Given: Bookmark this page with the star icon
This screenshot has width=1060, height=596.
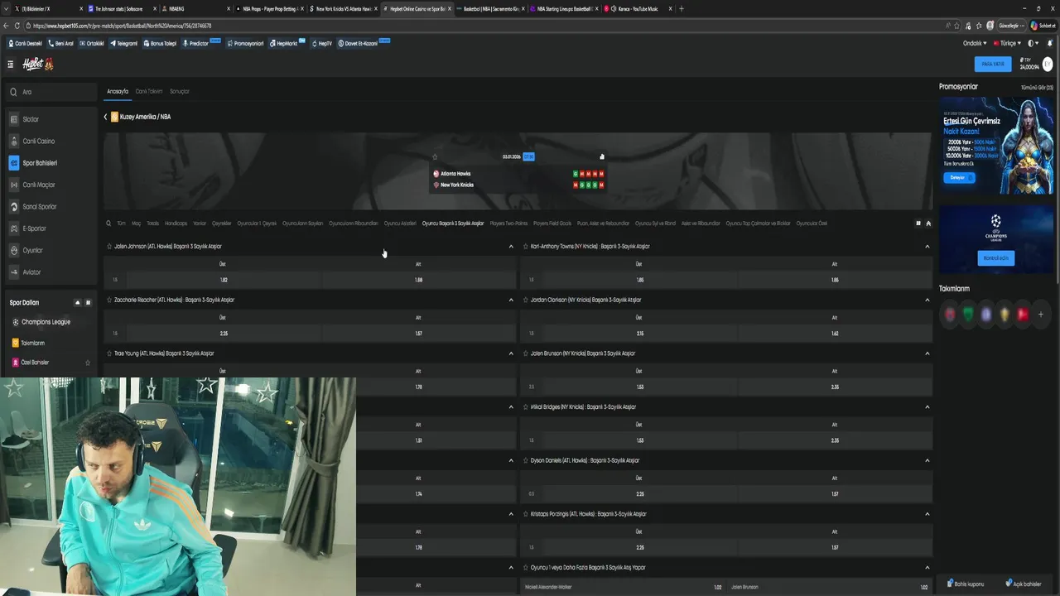Looking at the screenshot, I should pos(957,26).
